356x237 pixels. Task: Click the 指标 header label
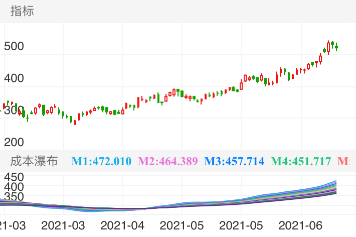(22, 11)
